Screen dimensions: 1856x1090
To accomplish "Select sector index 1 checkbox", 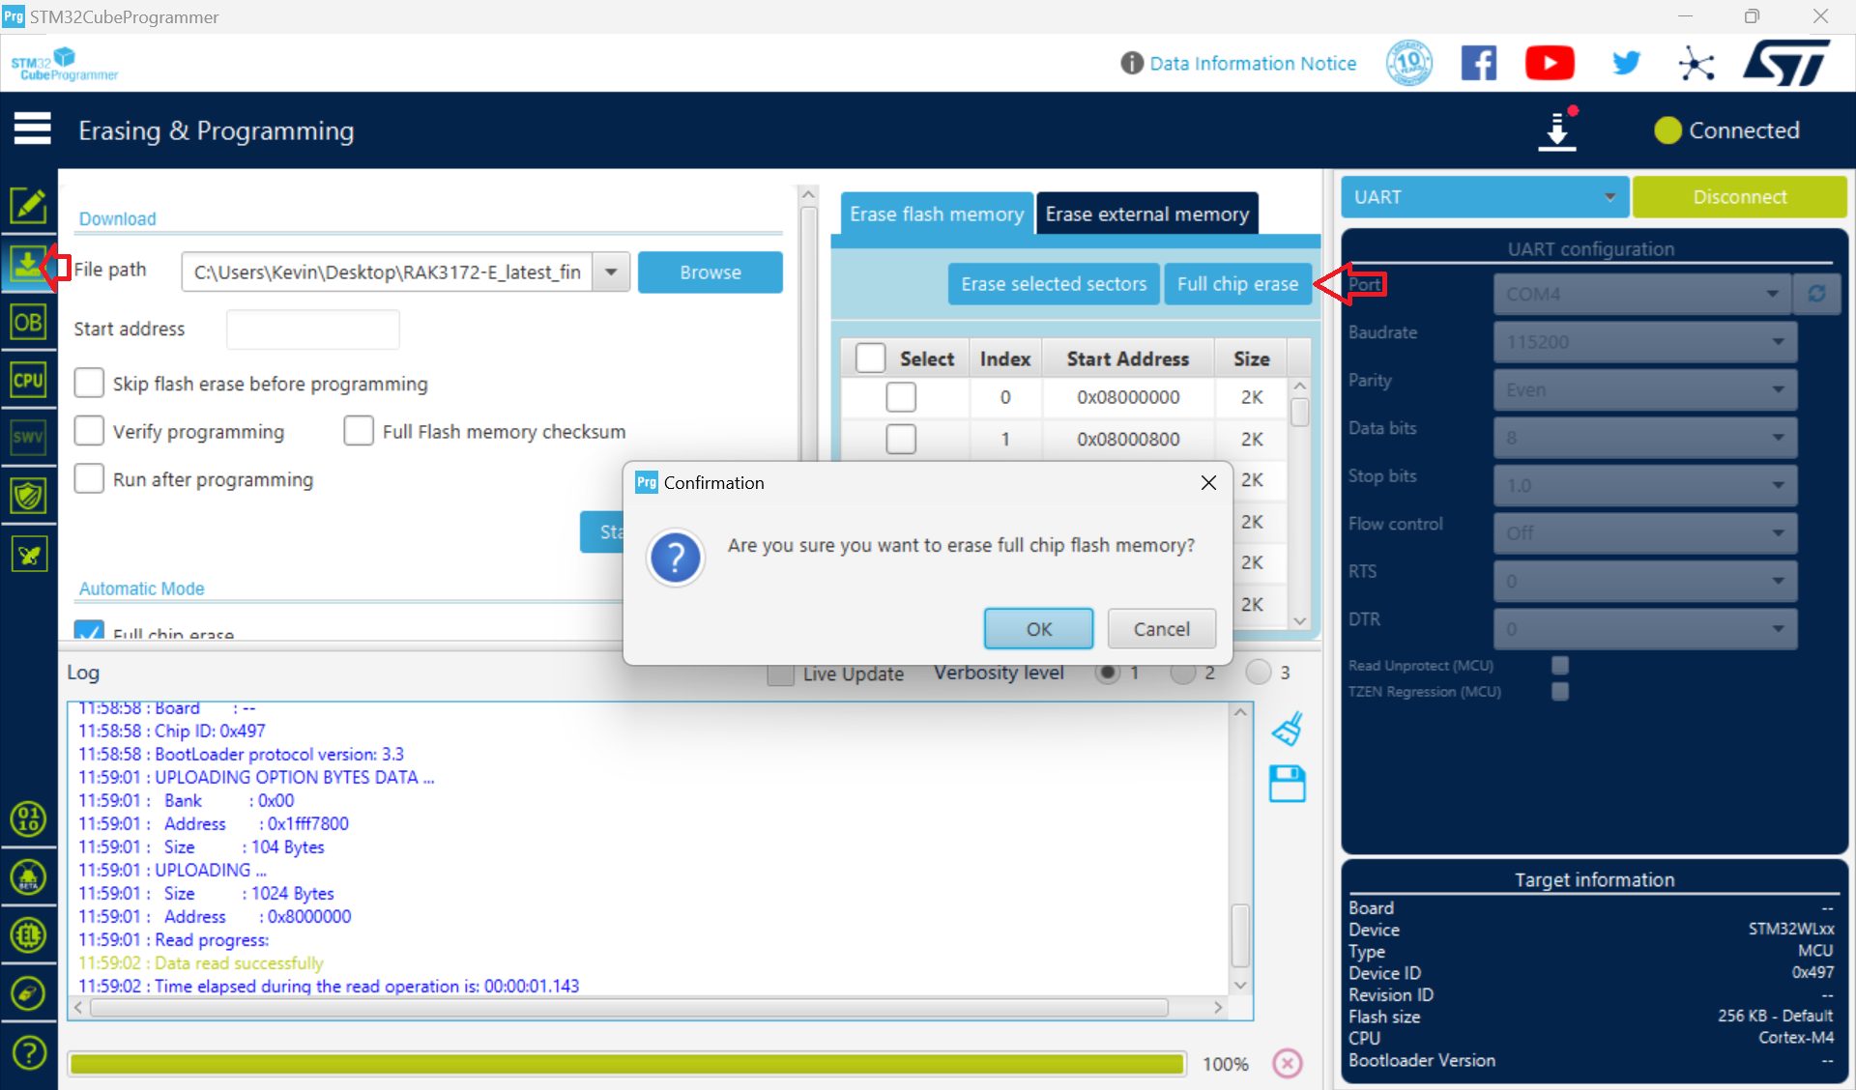I will coord(901,439).
